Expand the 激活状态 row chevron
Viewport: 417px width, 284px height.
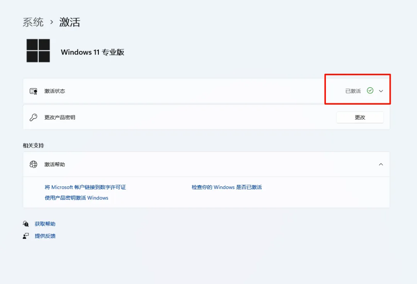point(381,91)
